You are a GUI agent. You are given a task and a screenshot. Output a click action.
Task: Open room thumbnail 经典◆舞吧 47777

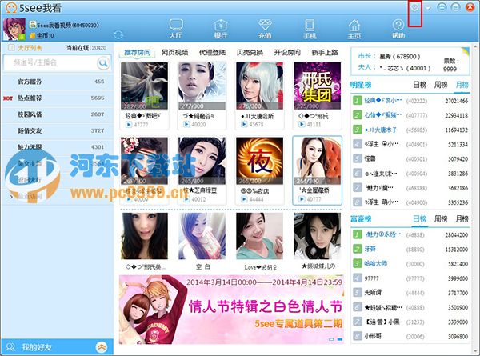coord(144,86)
